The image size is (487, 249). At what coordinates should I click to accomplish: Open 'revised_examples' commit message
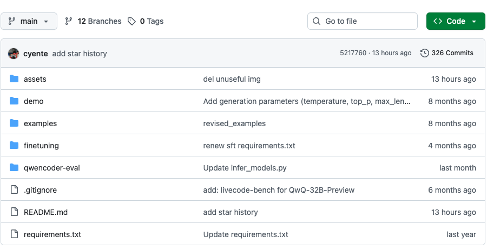(234, 123)
